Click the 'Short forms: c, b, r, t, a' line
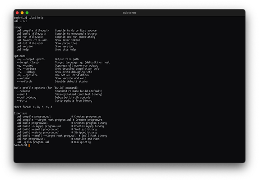Viewport: 259px width, 181px height. pos(33,107)
